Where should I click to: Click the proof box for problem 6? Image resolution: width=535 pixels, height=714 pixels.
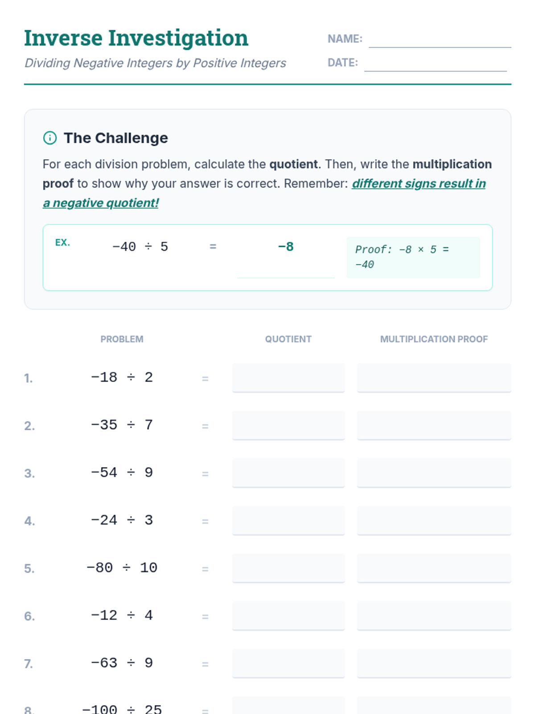(x=434, y=616)
